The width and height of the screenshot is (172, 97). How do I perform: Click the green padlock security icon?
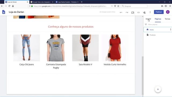[x=32, y=6]
